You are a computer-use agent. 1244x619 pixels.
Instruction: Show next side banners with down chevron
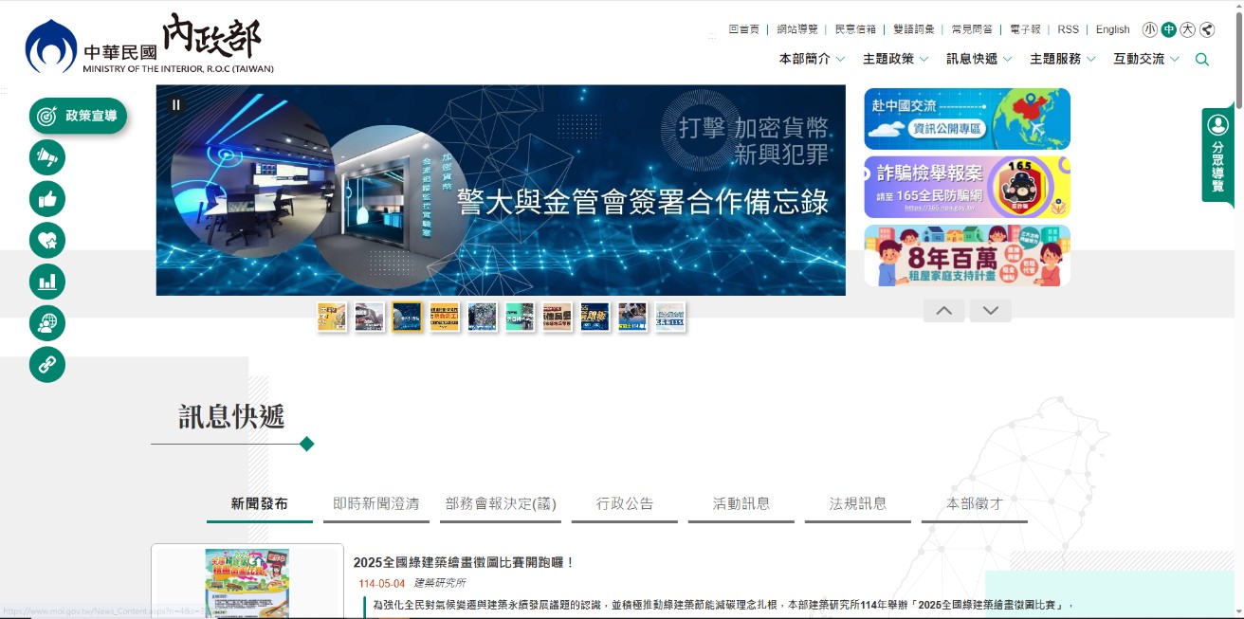coord(991,311)
